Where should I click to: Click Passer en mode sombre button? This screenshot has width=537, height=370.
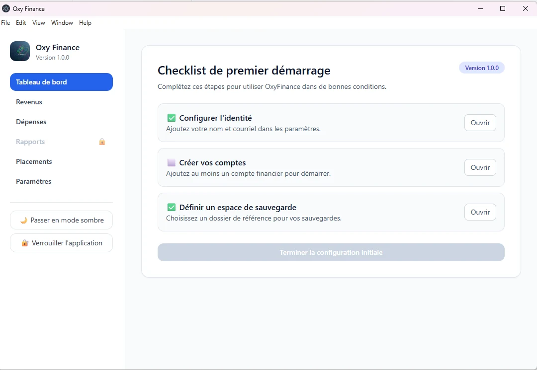61,220
